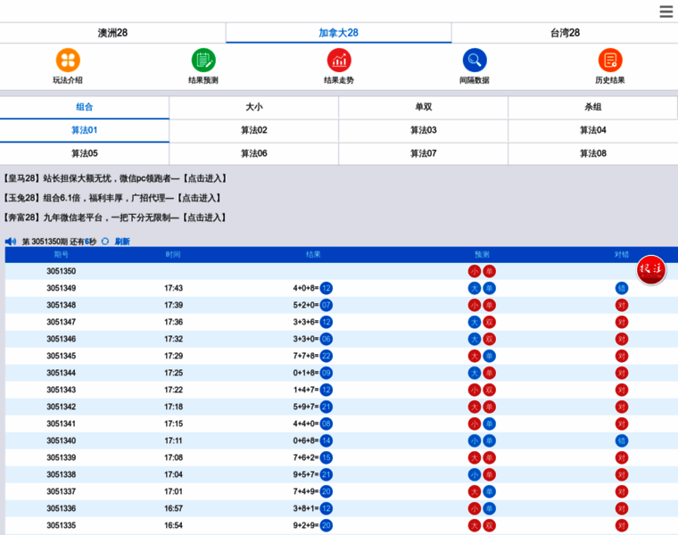Screen dimensions: 678x535
Task: Click the orange 历史结果 icon
Action: (610, 61)
